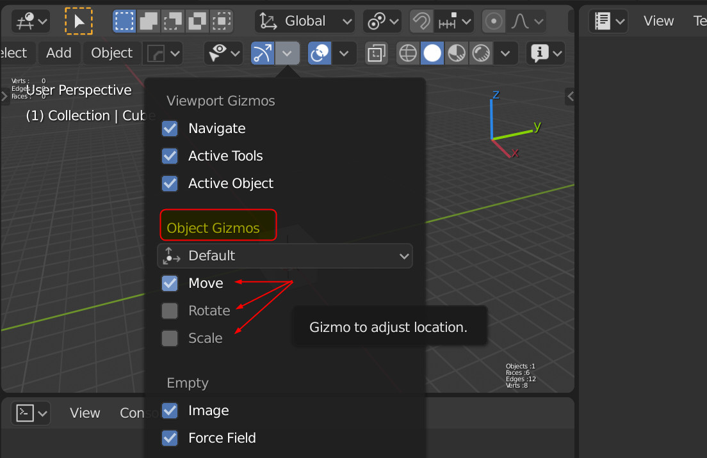Disable the Navigate gizmo checkbox
The image size is (707, 458).
coord(170,128)
